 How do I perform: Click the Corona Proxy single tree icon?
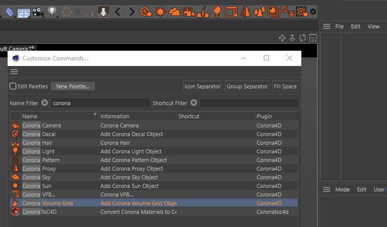coord(245,12)
